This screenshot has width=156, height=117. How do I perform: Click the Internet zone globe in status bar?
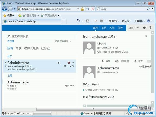click(x=82, y=113)
